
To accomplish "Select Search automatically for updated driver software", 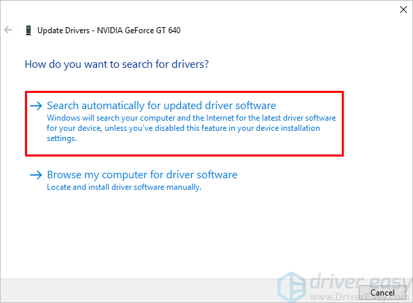I will click(x=161, y=106).
